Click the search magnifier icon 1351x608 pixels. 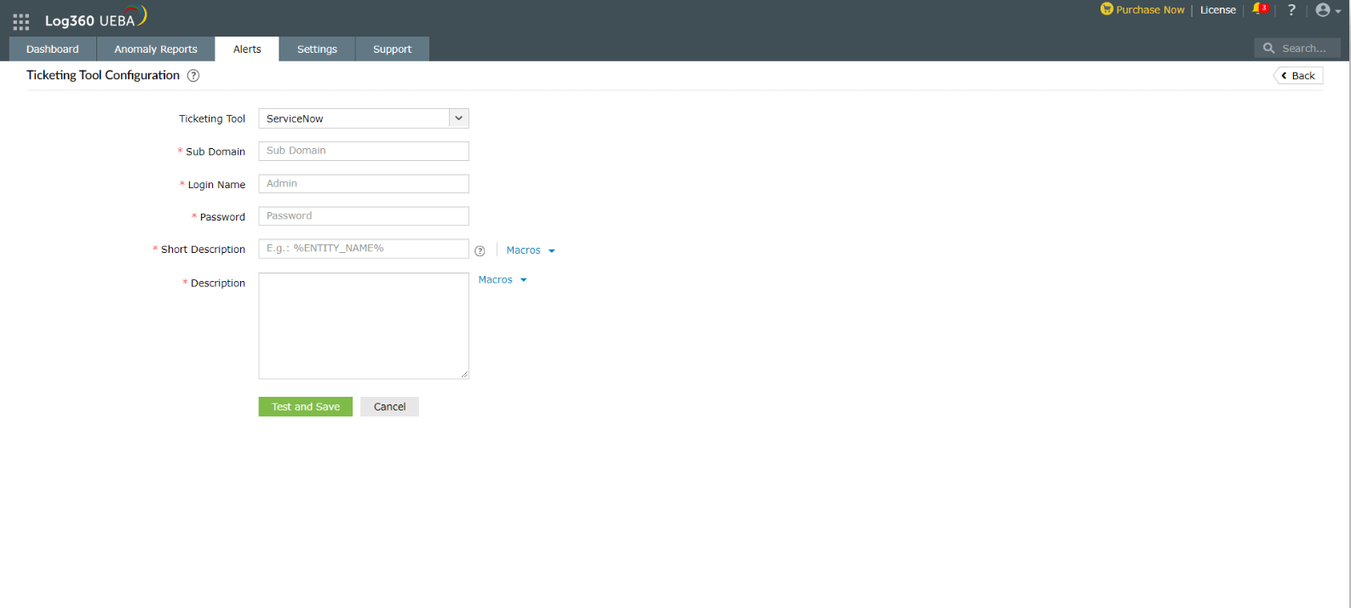point(1268,49)
